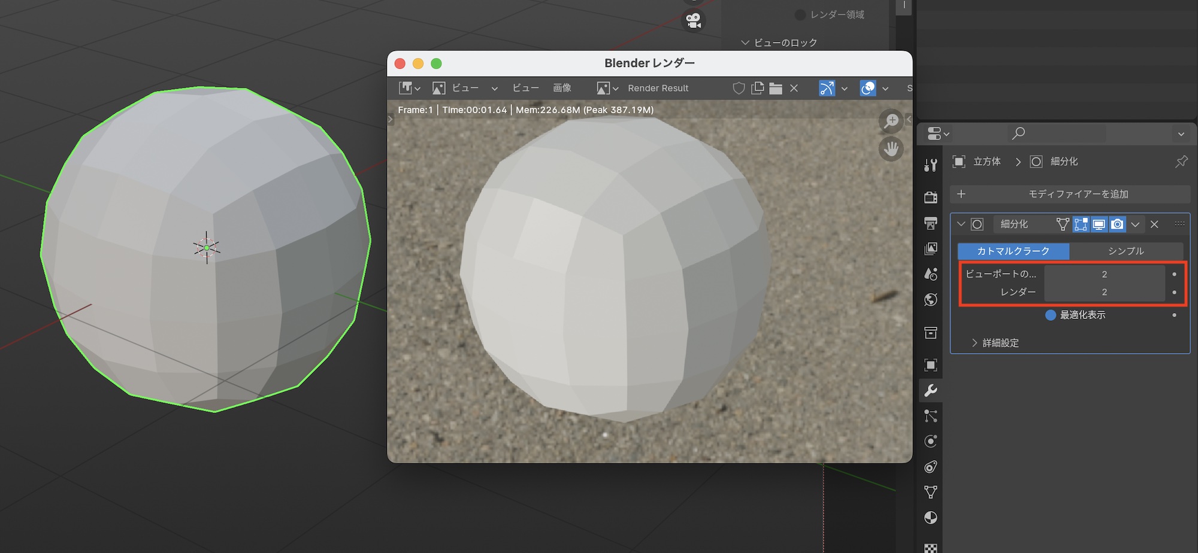Remove the 細分化 modifier with X
Viewport: 1198px width, 553px height.
(x=1154, y=224)
